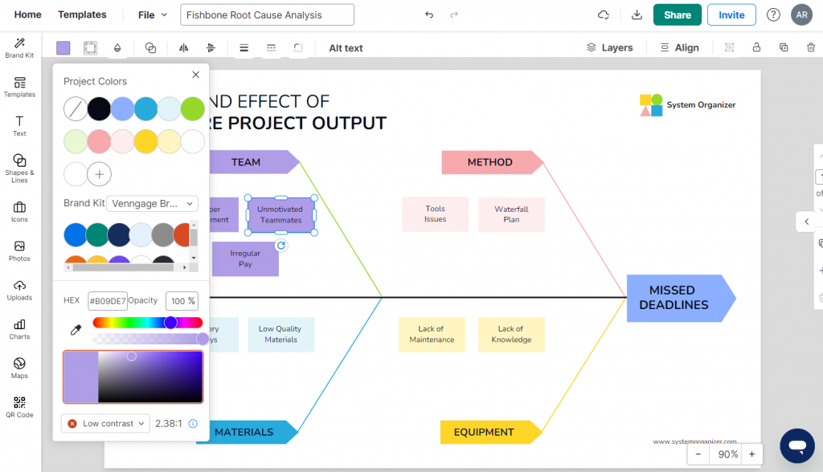Click the undo arrow
Viewport: 823px width, 472px height.
pos(429,14)
